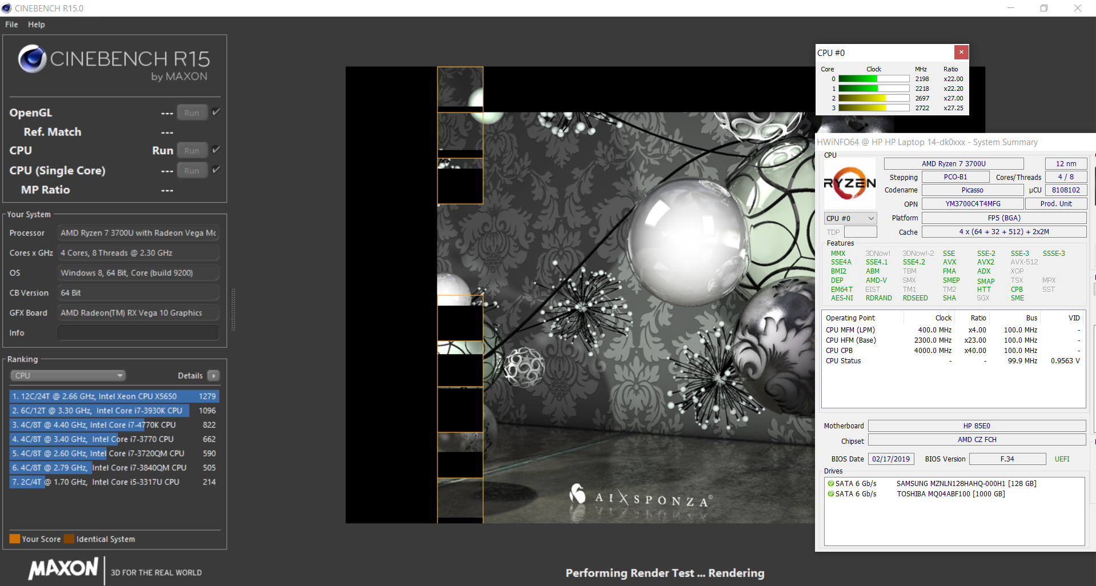Click the Identical System legend swatch

click(69, 539)
